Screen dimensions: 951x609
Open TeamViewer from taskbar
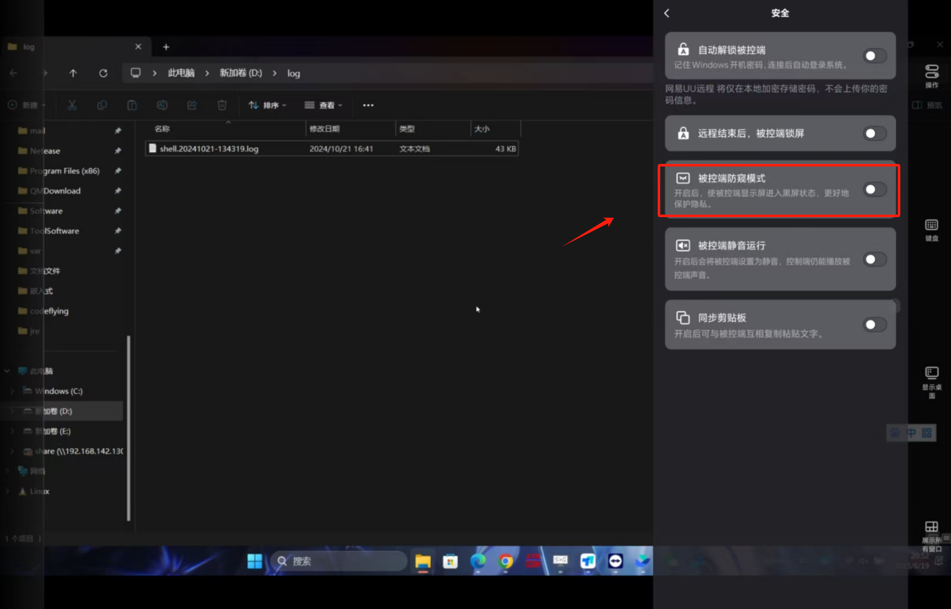615,562
